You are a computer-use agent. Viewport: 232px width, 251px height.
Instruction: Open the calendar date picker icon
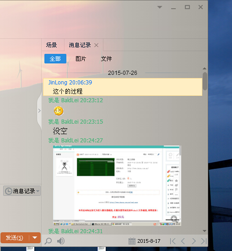pos(132,241)
